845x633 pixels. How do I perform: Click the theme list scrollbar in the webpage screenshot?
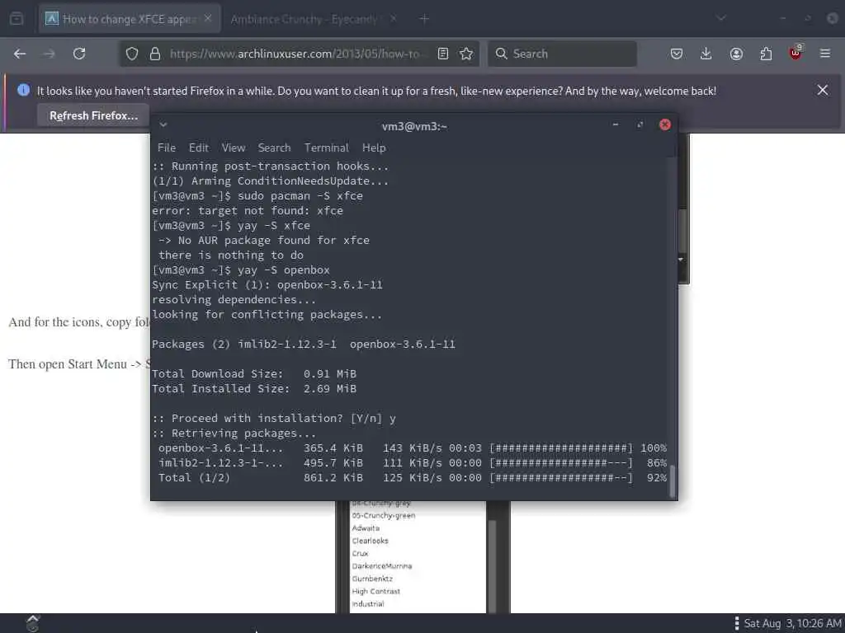point(492,565)
